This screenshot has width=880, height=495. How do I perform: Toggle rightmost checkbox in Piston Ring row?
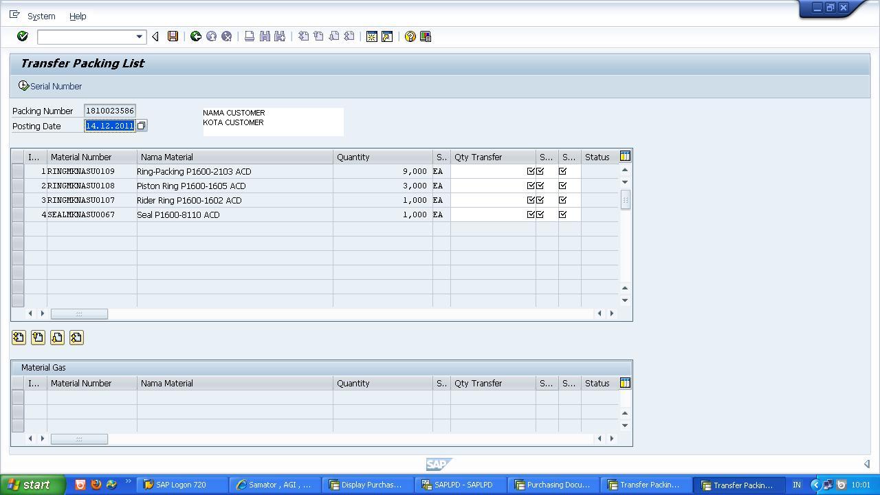click(562, 186)
